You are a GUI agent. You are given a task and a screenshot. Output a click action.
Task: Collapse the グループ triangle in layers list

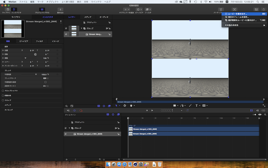coord(82,28)
